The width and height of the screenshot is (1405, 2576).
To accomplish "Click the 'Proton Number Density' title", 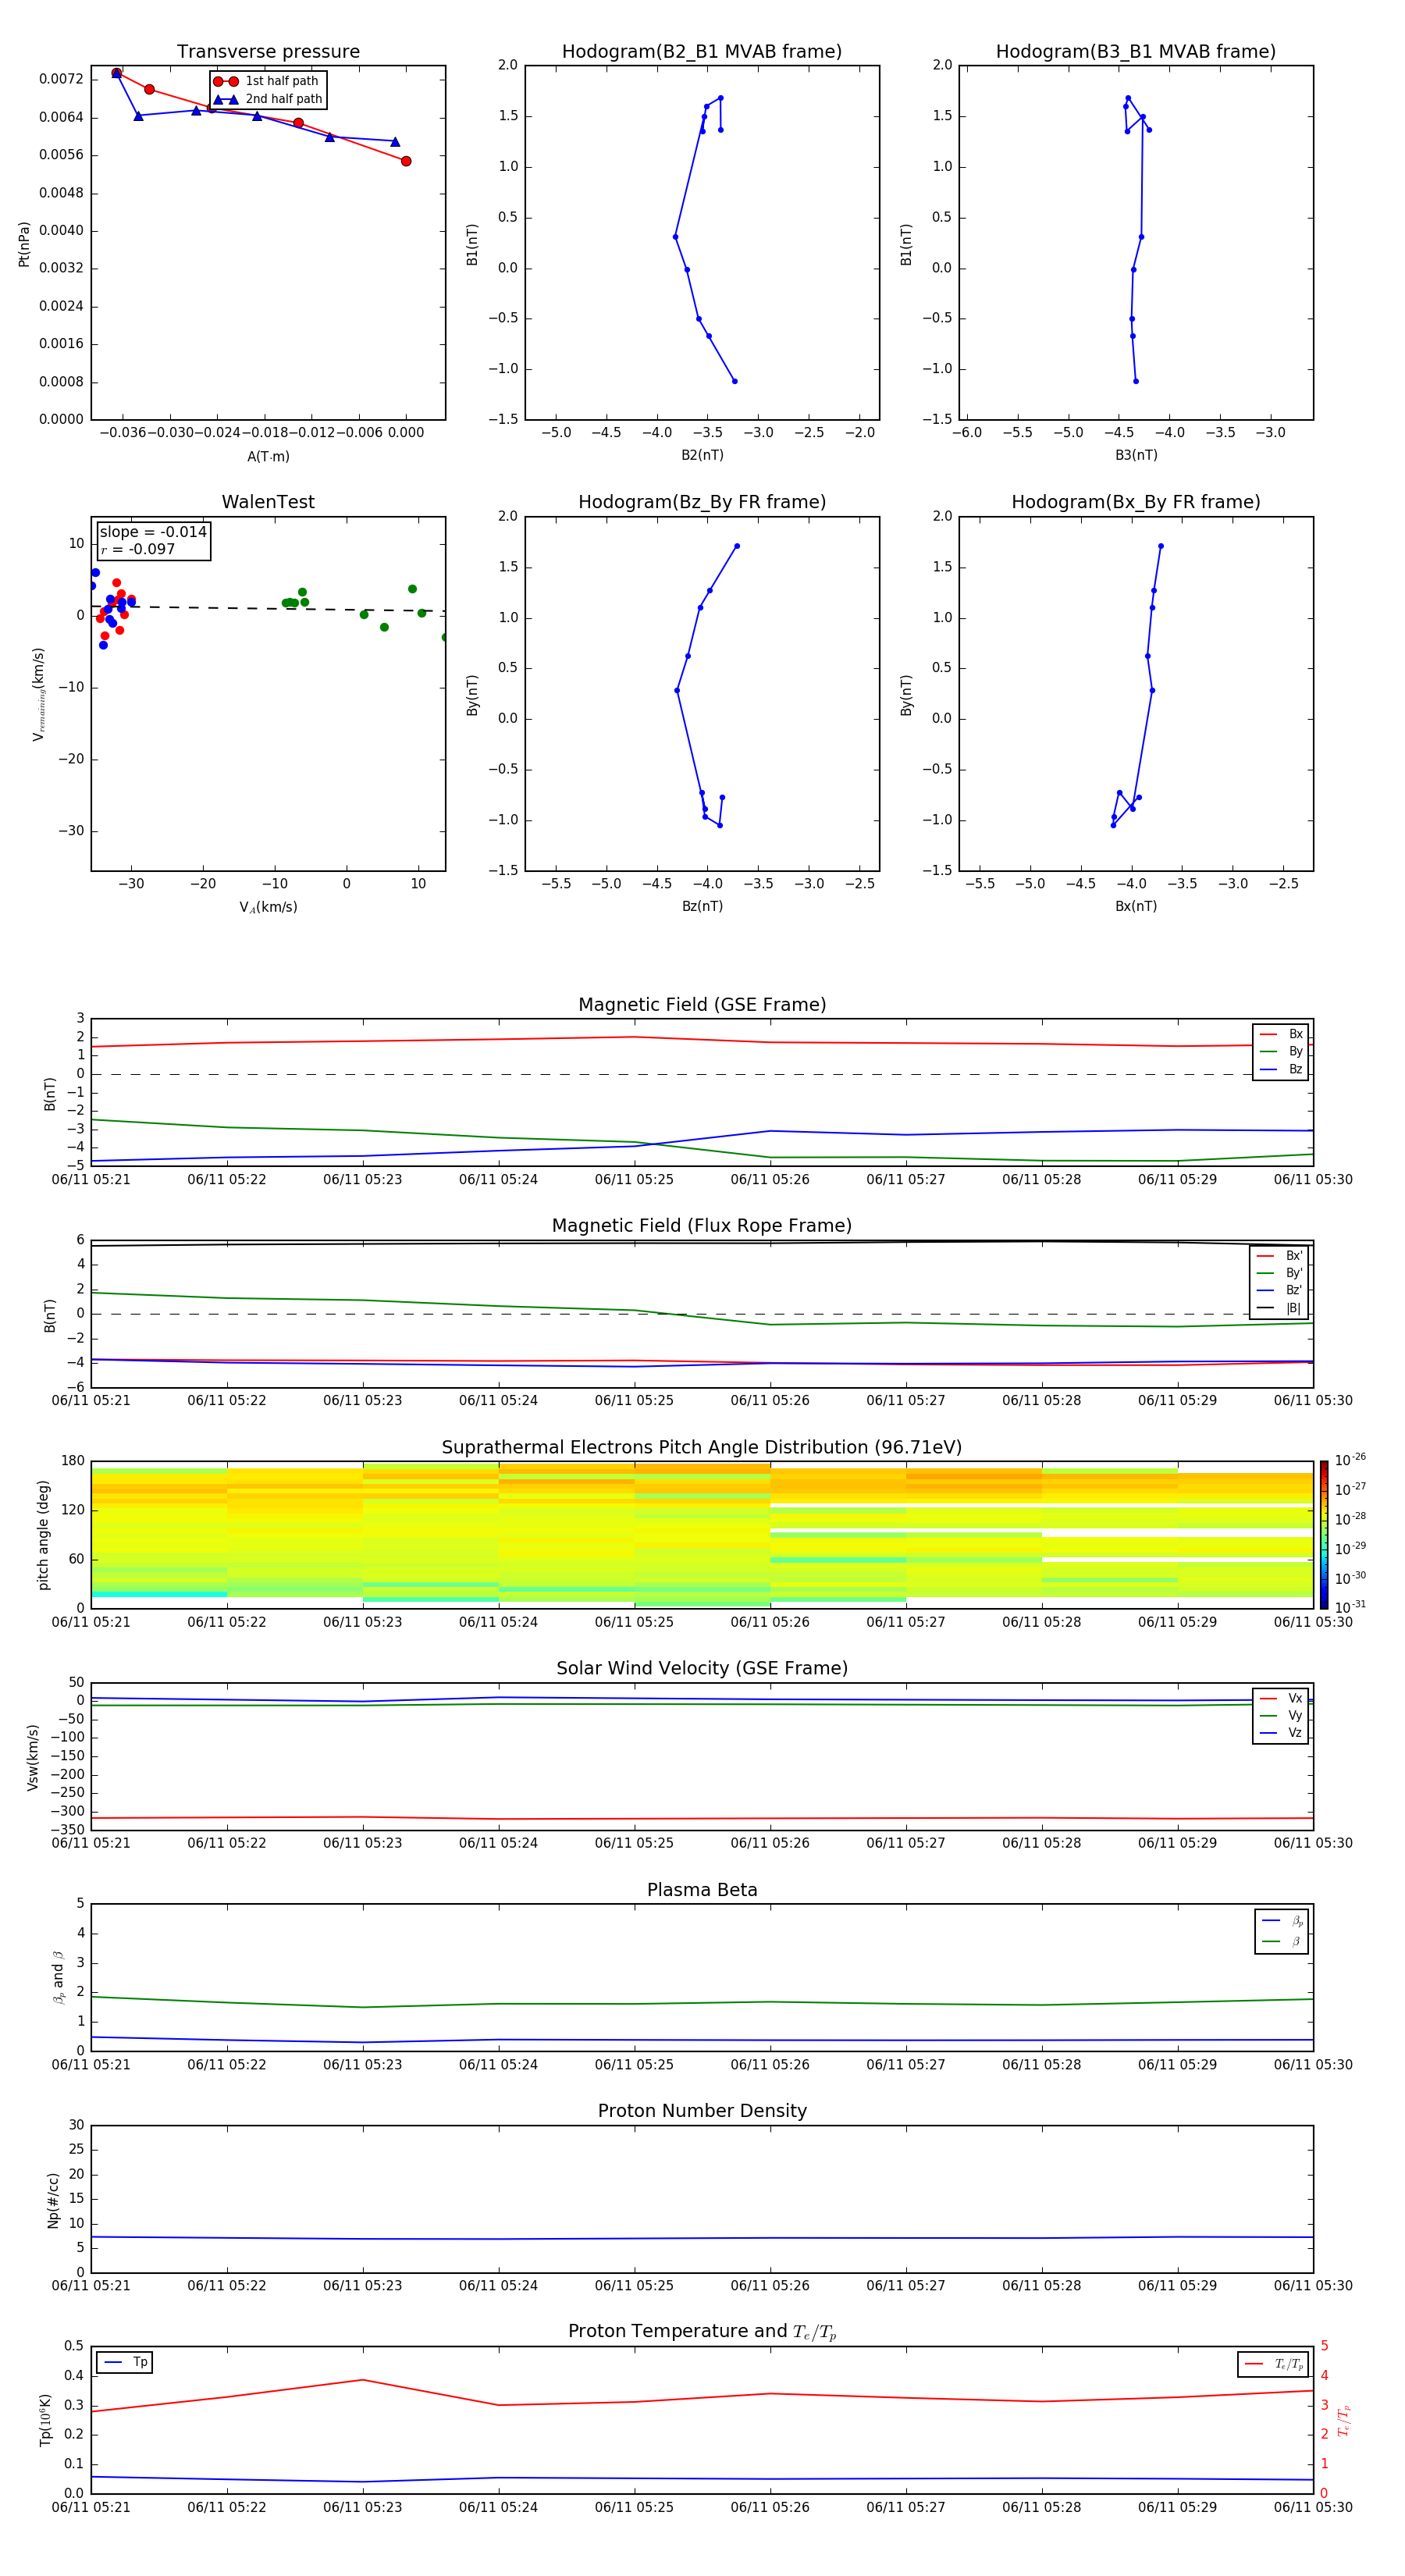I will (702, 2111).
